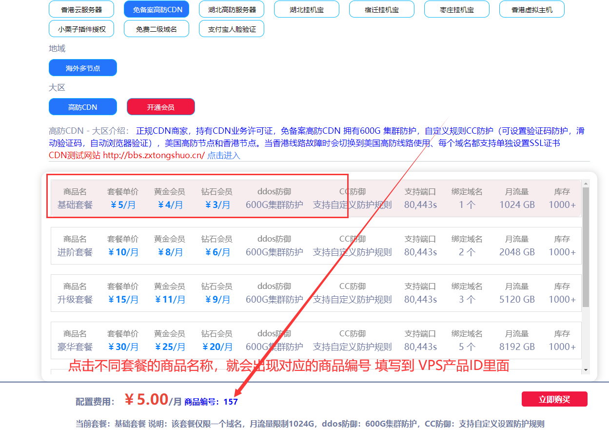Select the 香港云服务器 product tab

pyautogui.click(x=81, y=9)
